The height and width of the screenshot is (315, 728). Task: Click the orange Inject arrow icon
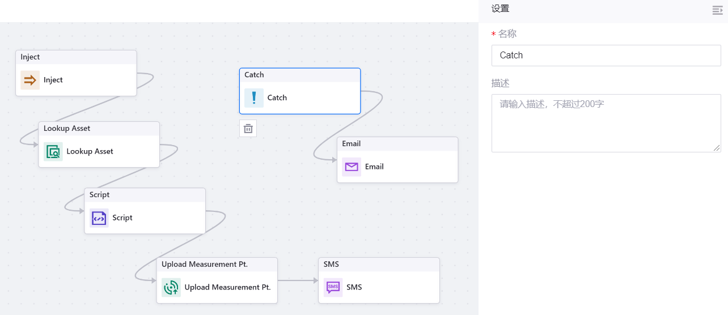(x=30, y=80)
